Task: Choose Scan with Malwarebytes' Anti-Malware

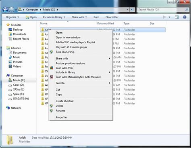Action: [x=80, y=77]
